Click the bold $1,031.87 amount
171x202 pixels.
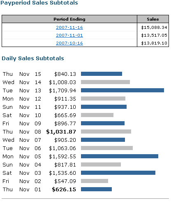pyautogui.click(x=61, y=132)
